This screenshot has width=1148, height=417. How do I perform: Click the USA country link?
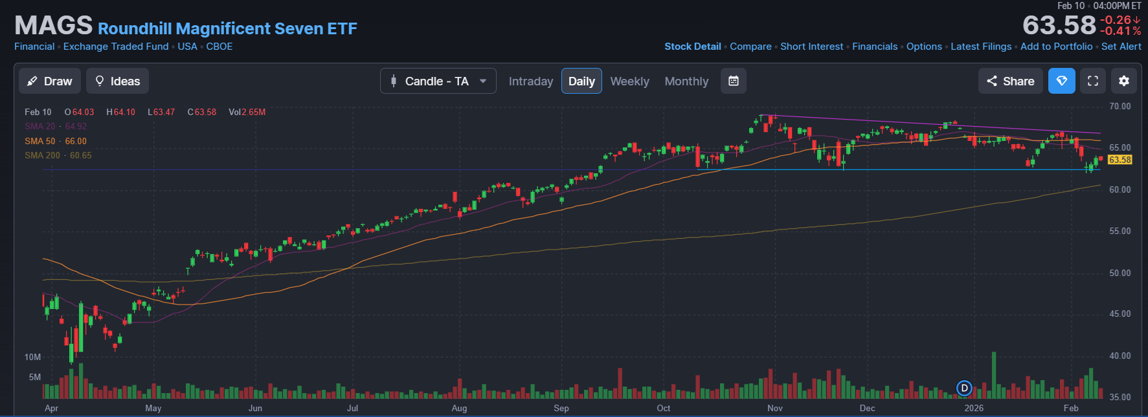click(188, 47)
